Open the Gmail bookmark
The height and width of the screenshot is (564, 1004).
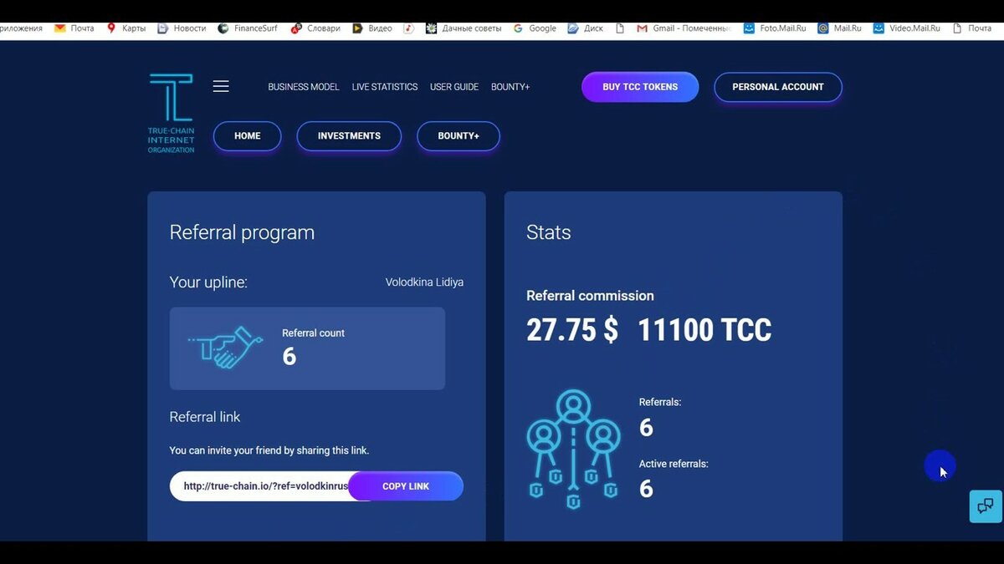684,28
